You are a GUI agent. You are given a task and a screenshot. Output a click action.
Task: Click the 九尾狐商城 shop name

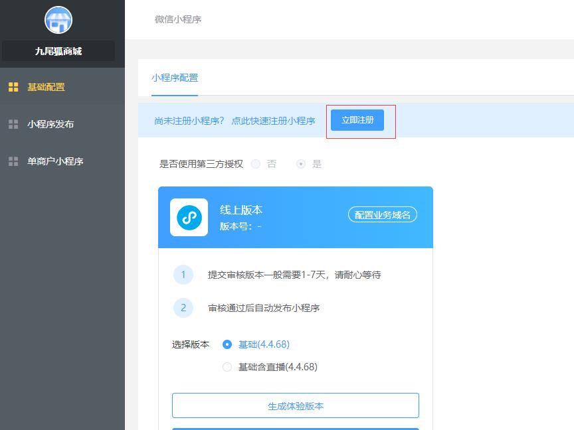(x=58, y=51)
